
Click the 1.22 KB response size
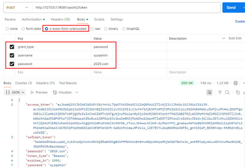pos(222,83)
